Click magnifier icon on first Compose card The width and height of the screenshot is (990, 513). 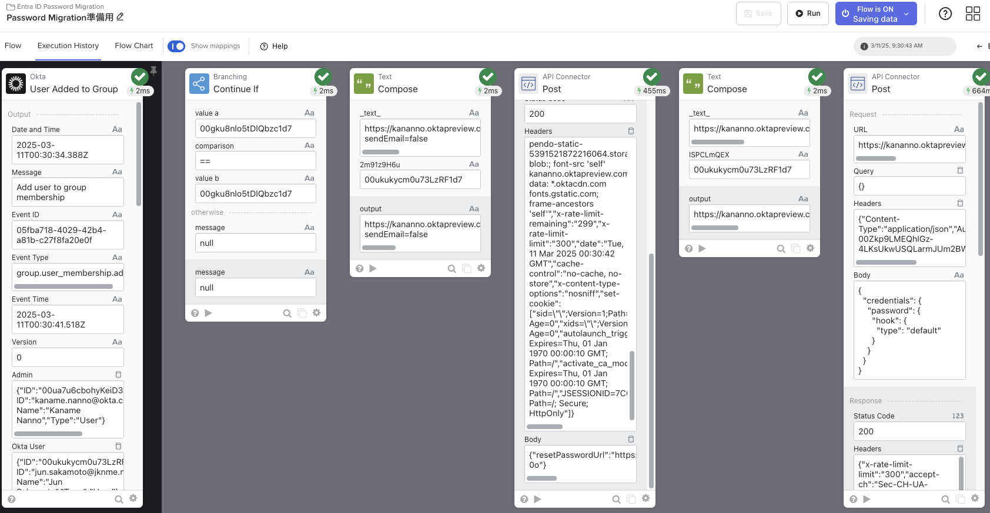click(x=451, y=268)
